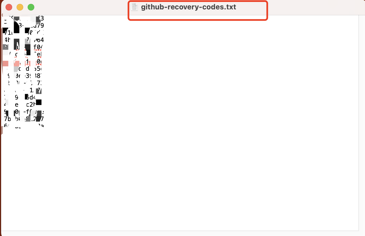
Task: Expand the window with the green zoom button
Action: tap(31, 7)
